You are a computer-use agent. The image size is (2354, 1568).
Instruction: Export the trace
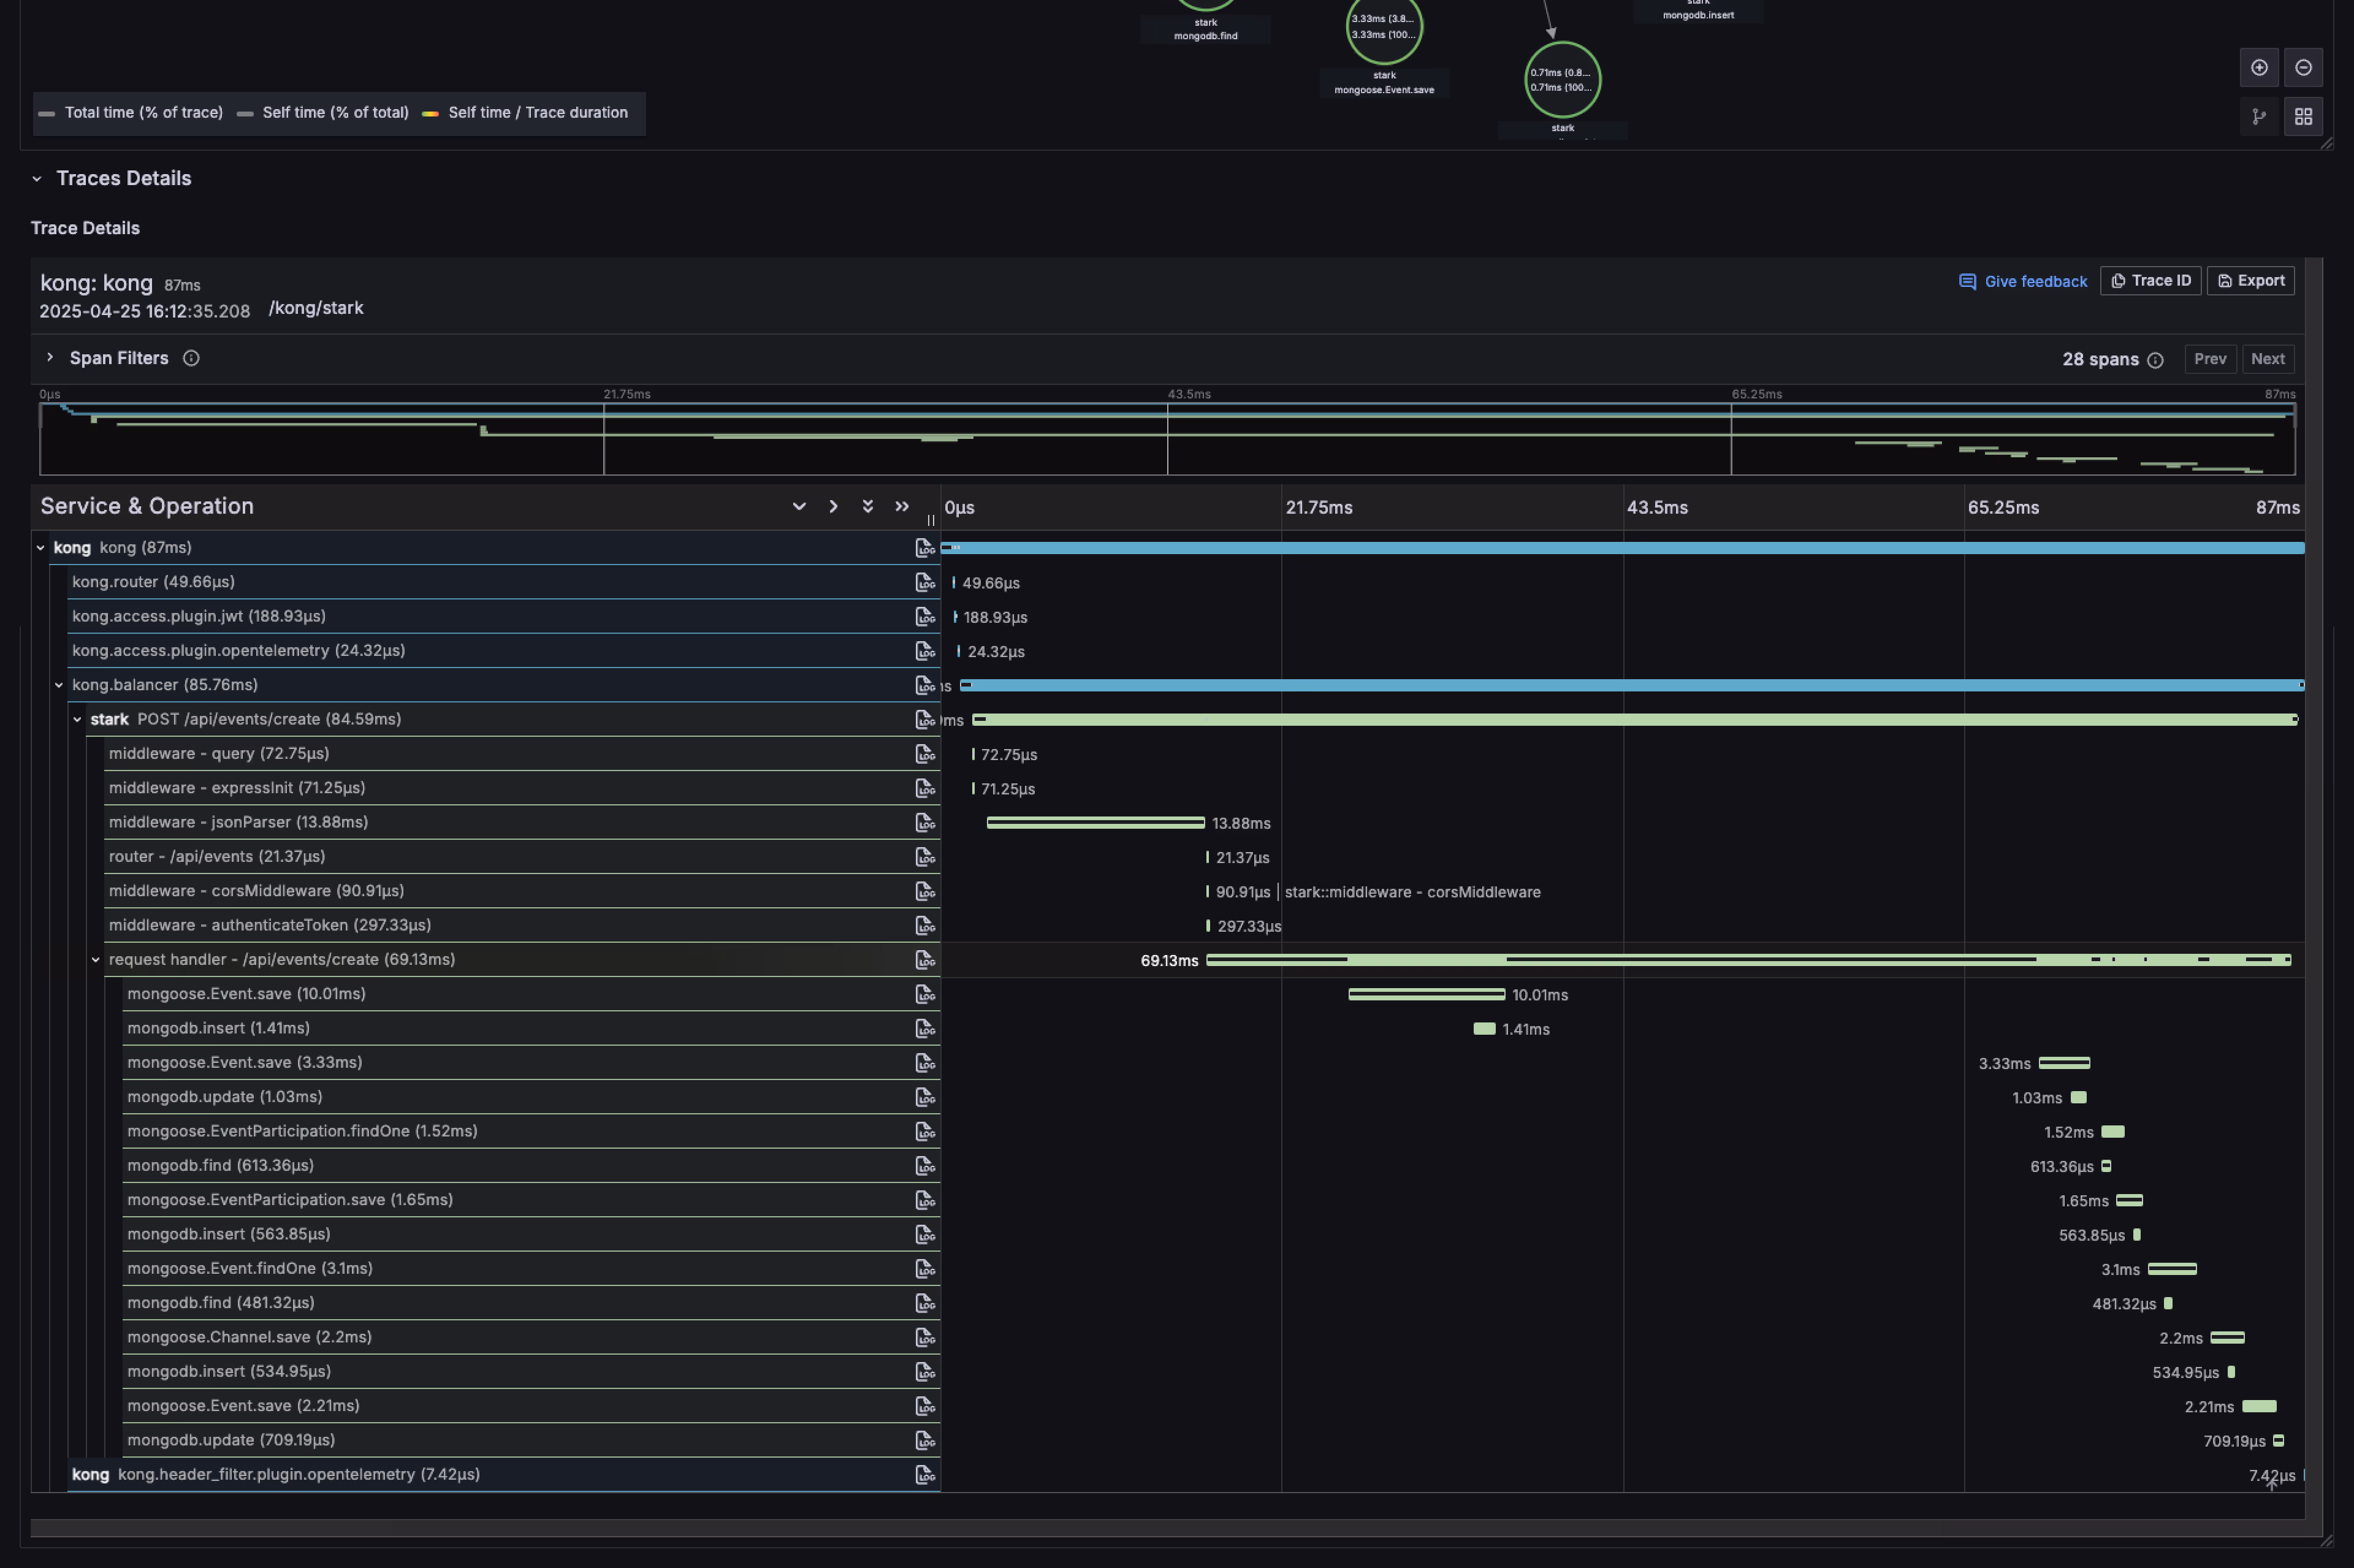[2251, 281]
